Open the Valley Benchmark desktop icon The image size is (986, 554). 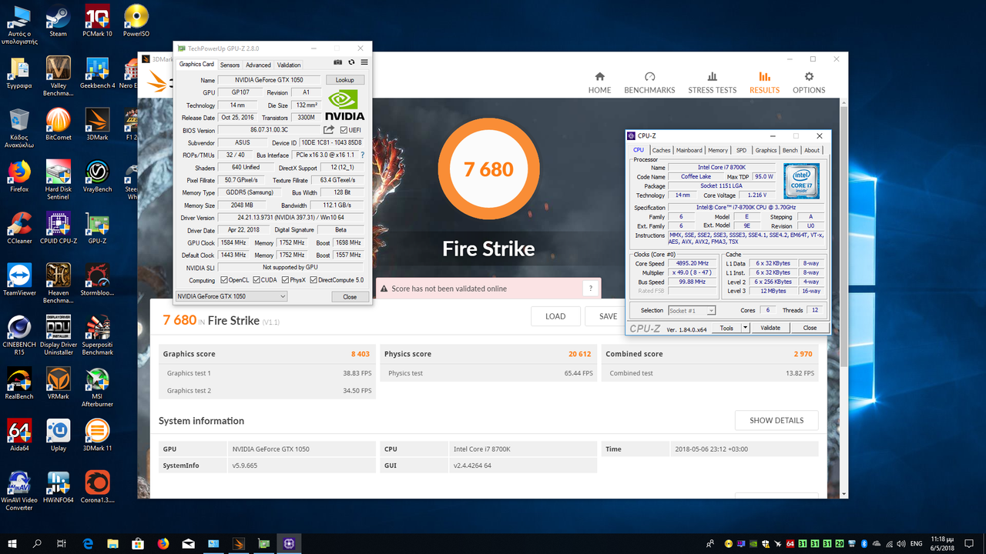58,76
